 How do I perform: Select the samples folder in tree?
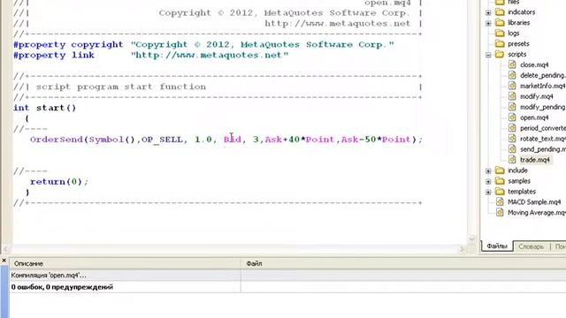tap(519, 181)
